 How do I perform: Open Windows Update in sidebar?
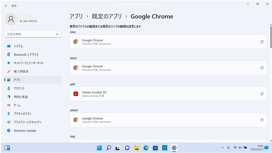[x=33, y=131]
